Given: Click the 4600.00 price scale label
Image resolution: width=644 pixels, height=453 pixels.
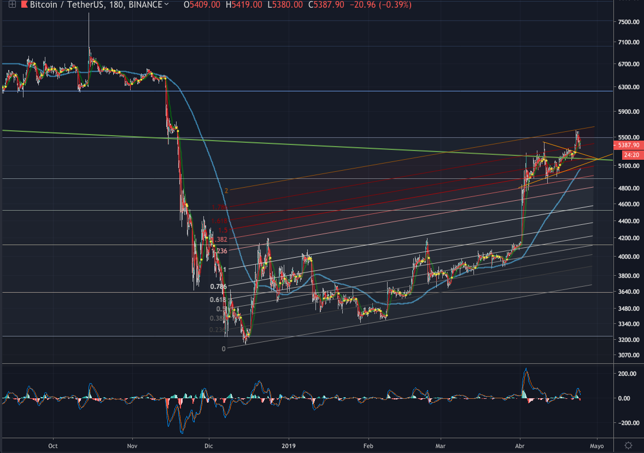Looking at the screenshot, I should (x=628, y=204).
